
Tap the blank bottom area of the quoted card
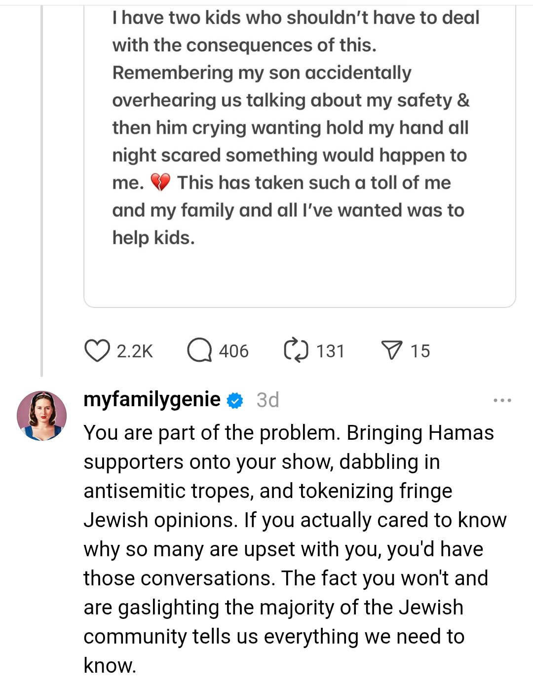300,277
